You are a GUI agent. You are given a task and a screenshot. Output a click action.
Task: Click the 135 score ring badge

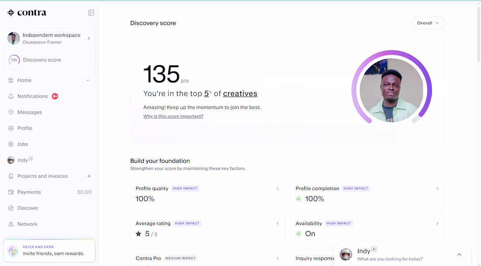click(x=14, y=60)
